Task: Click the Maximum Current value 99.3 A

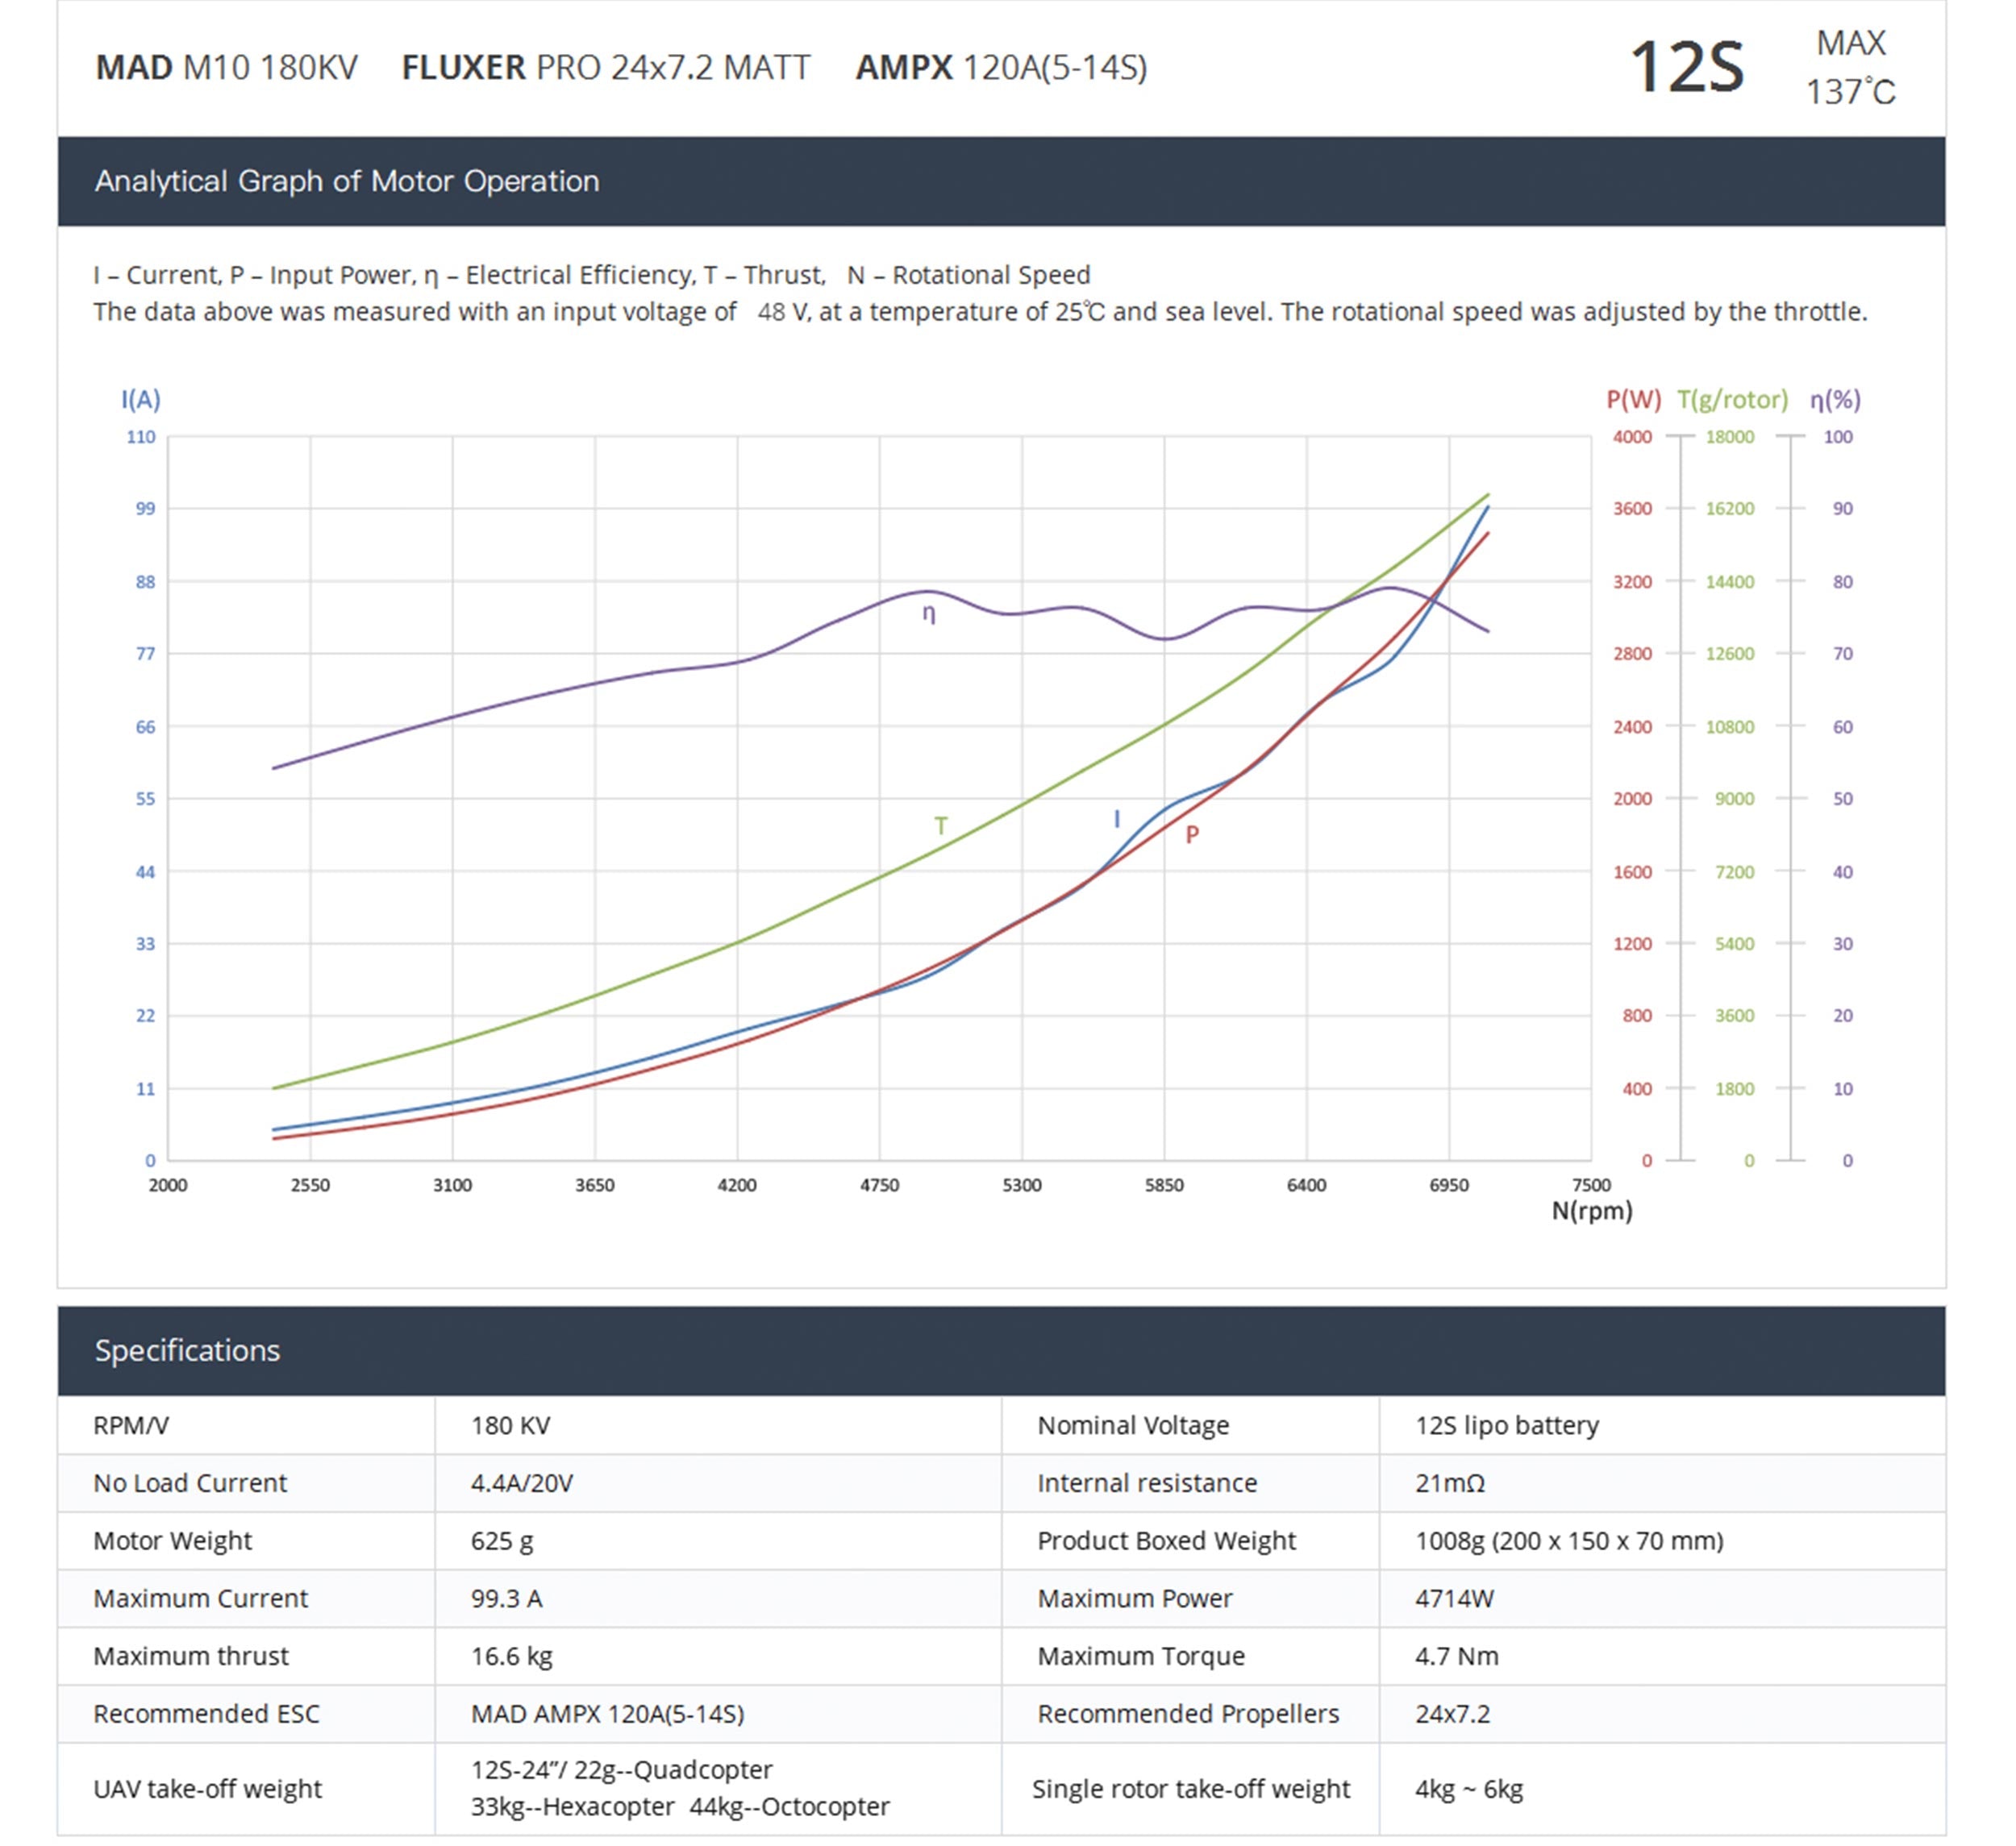Action: pyautogui.click(x=507, y=1599)
